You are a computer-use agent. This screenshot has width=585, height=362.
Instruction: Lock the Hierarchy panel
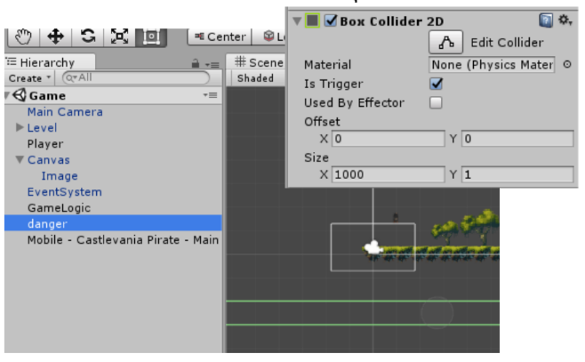[x=195, y=63]
